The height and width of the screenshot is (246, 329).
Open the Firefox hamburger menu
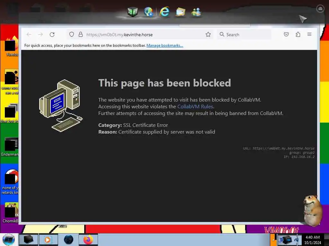[x=309, y=34]
